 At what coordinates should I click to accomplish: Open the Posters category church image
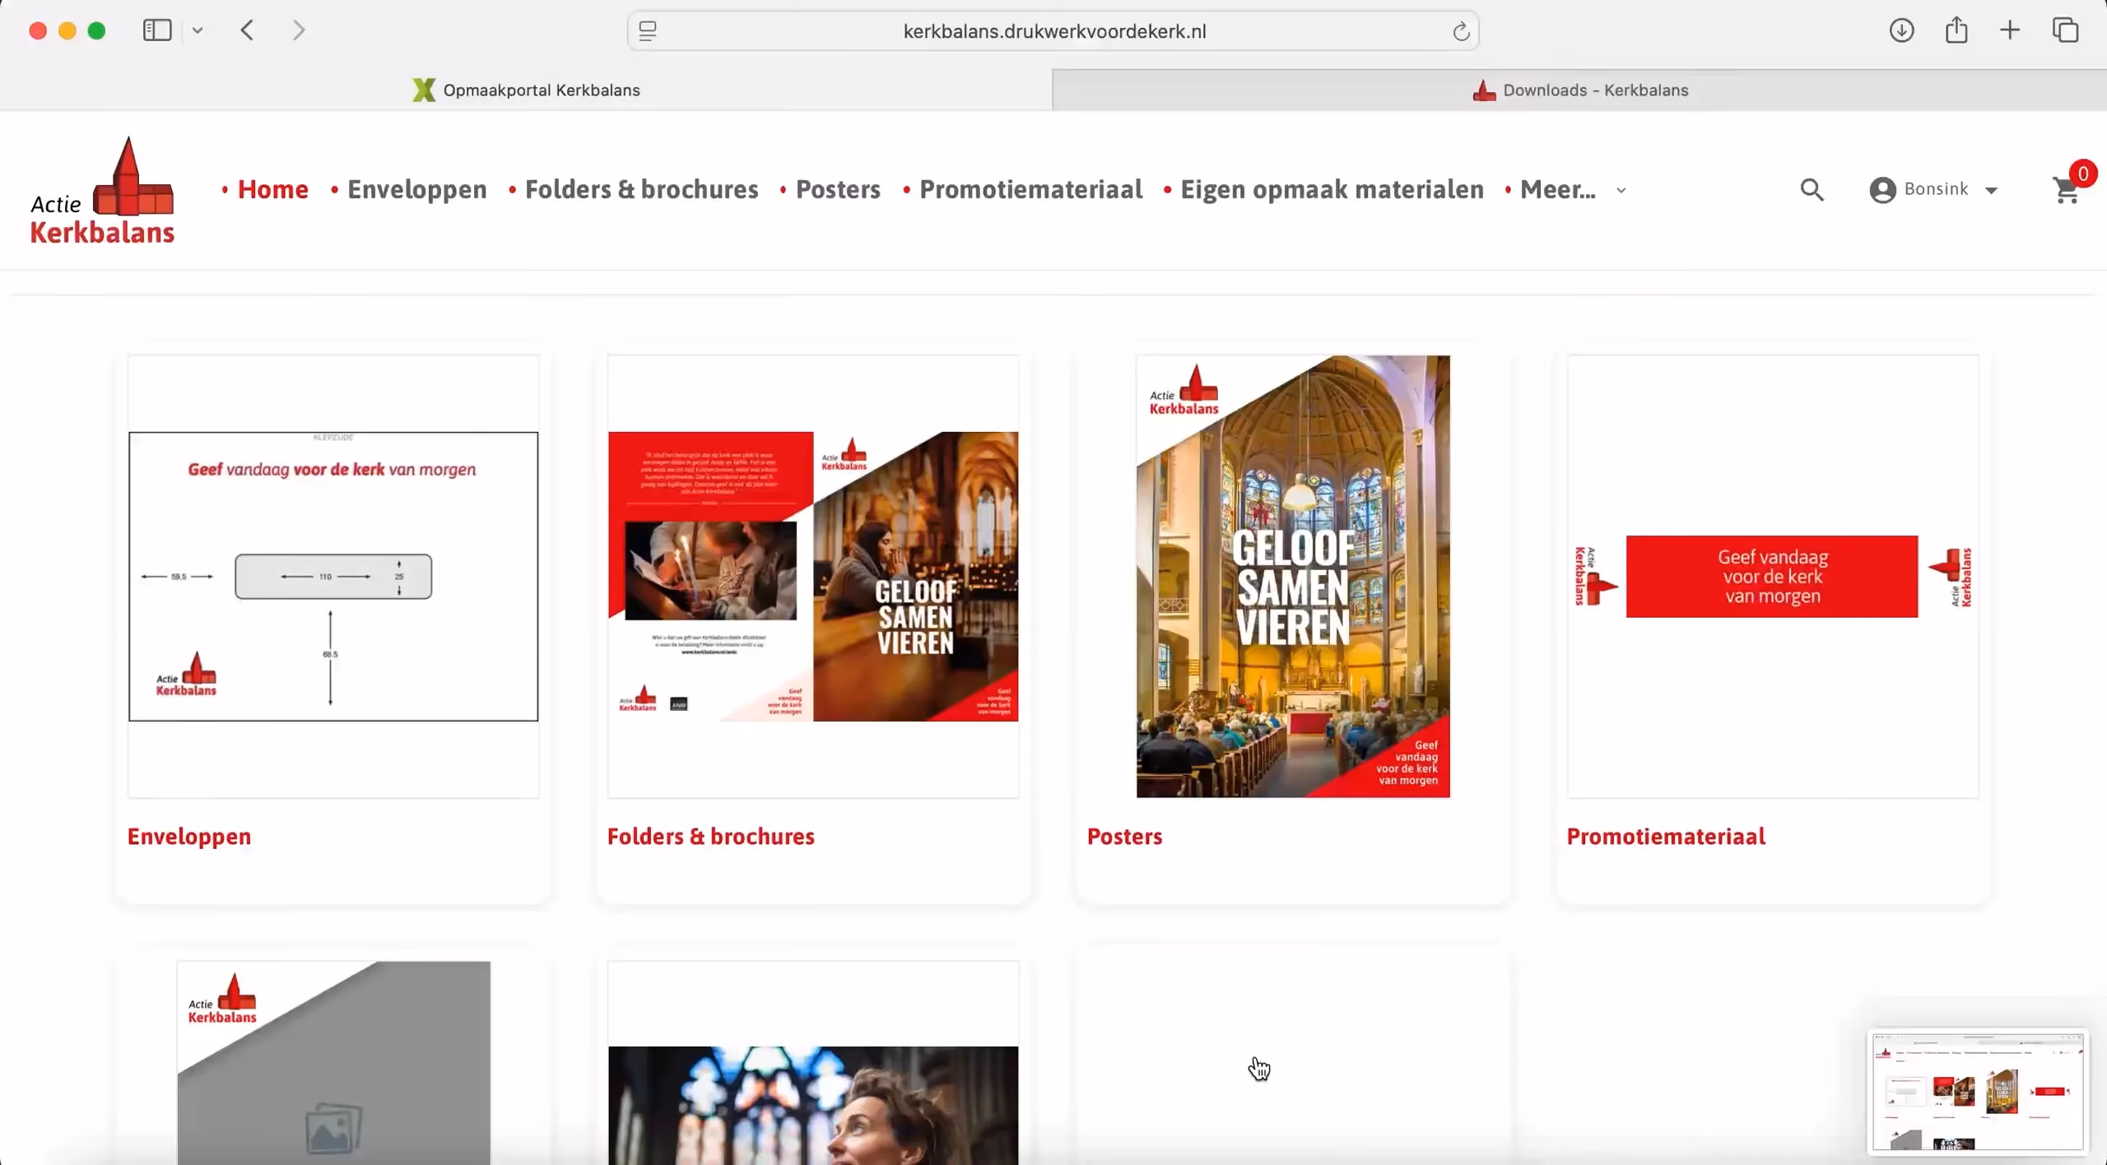1293,576
